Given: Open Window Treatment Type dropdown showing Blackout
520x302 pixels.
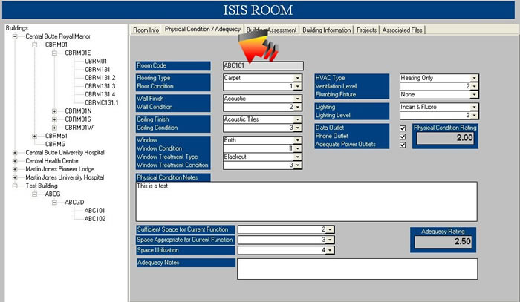Looking at the screenshot, I should pos(297,157).
